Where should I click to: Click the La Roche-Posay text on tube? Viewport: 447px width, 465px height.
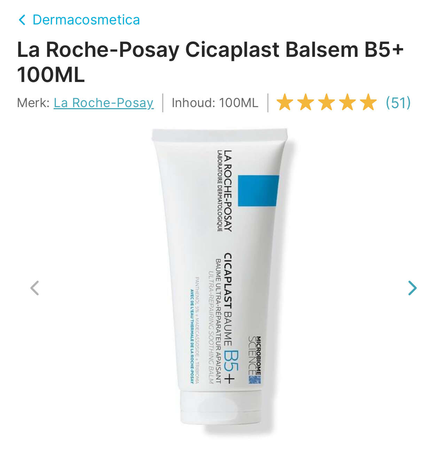point(228,191)
